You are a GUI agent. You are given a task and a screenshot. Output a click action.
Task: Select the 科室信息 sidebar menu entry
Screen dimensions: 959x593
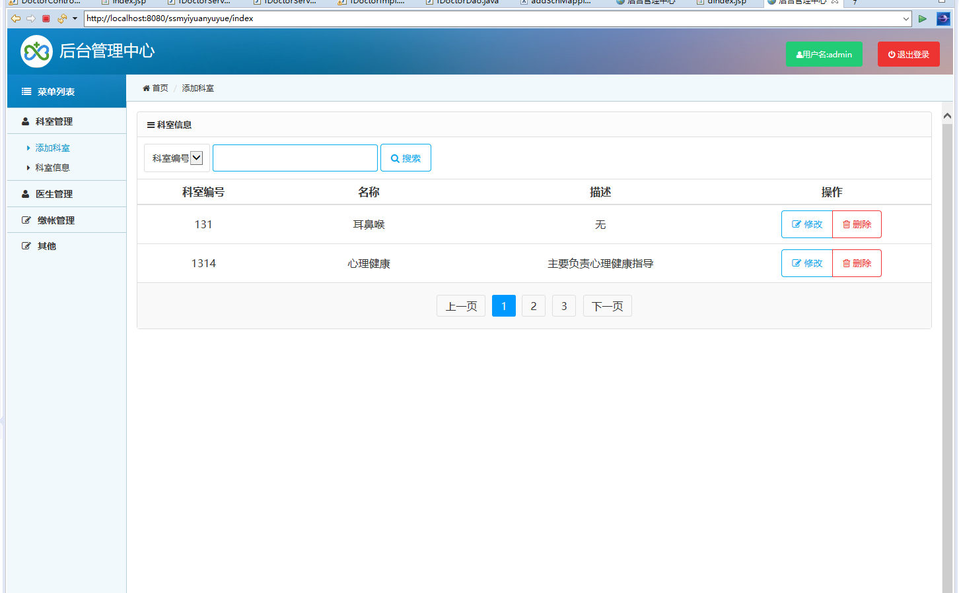coord(52,168)
